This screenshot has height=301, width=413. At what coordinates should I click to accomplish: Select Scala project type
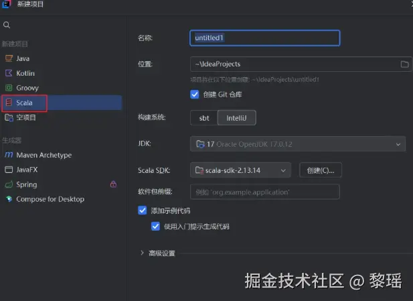(x=61, y=103)
